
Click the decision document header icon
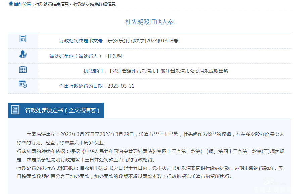tap(15, 110)
